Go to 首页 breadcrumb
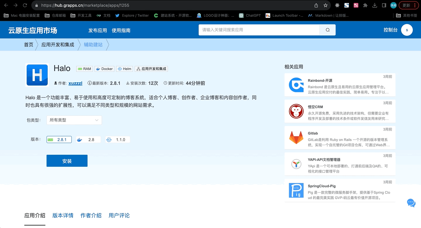The width and height of the screenshot is (421, 228). tap(29, 45)
